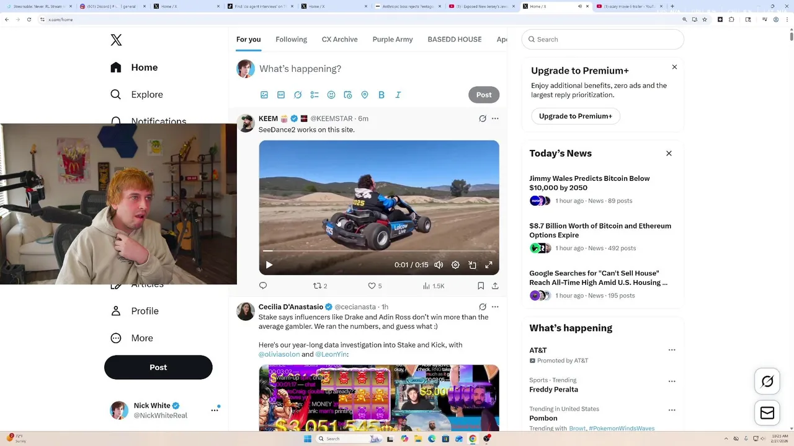This screenshot has width=794, height=446.
Task: Reload the page in browser toolbar
Action: click(x=29, y=19)
